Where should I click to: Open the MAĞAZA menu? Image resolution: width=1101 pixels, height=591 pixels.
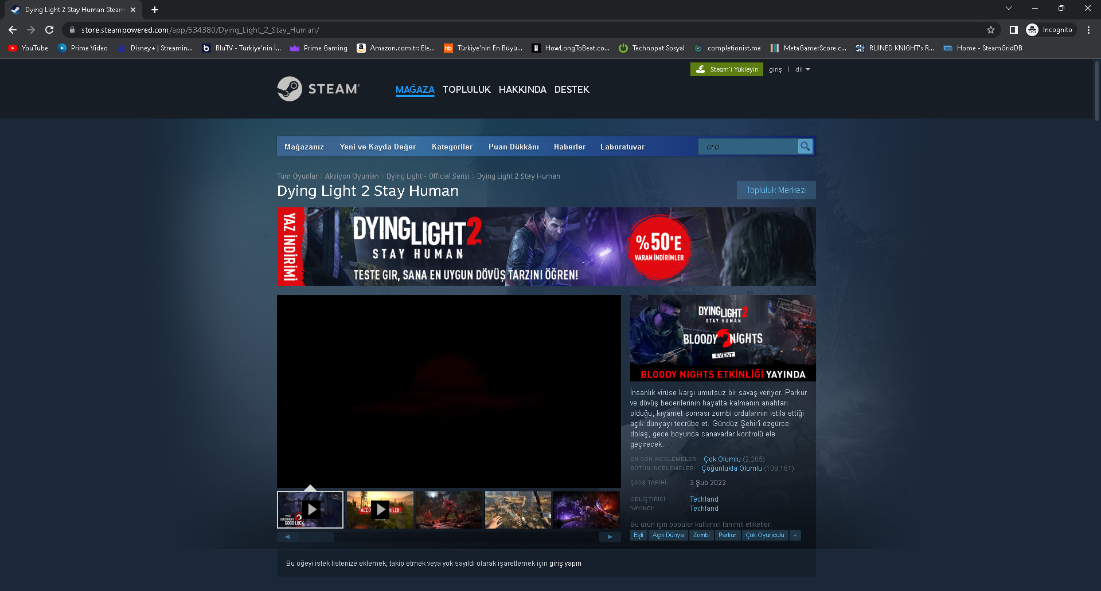(415, 89)
